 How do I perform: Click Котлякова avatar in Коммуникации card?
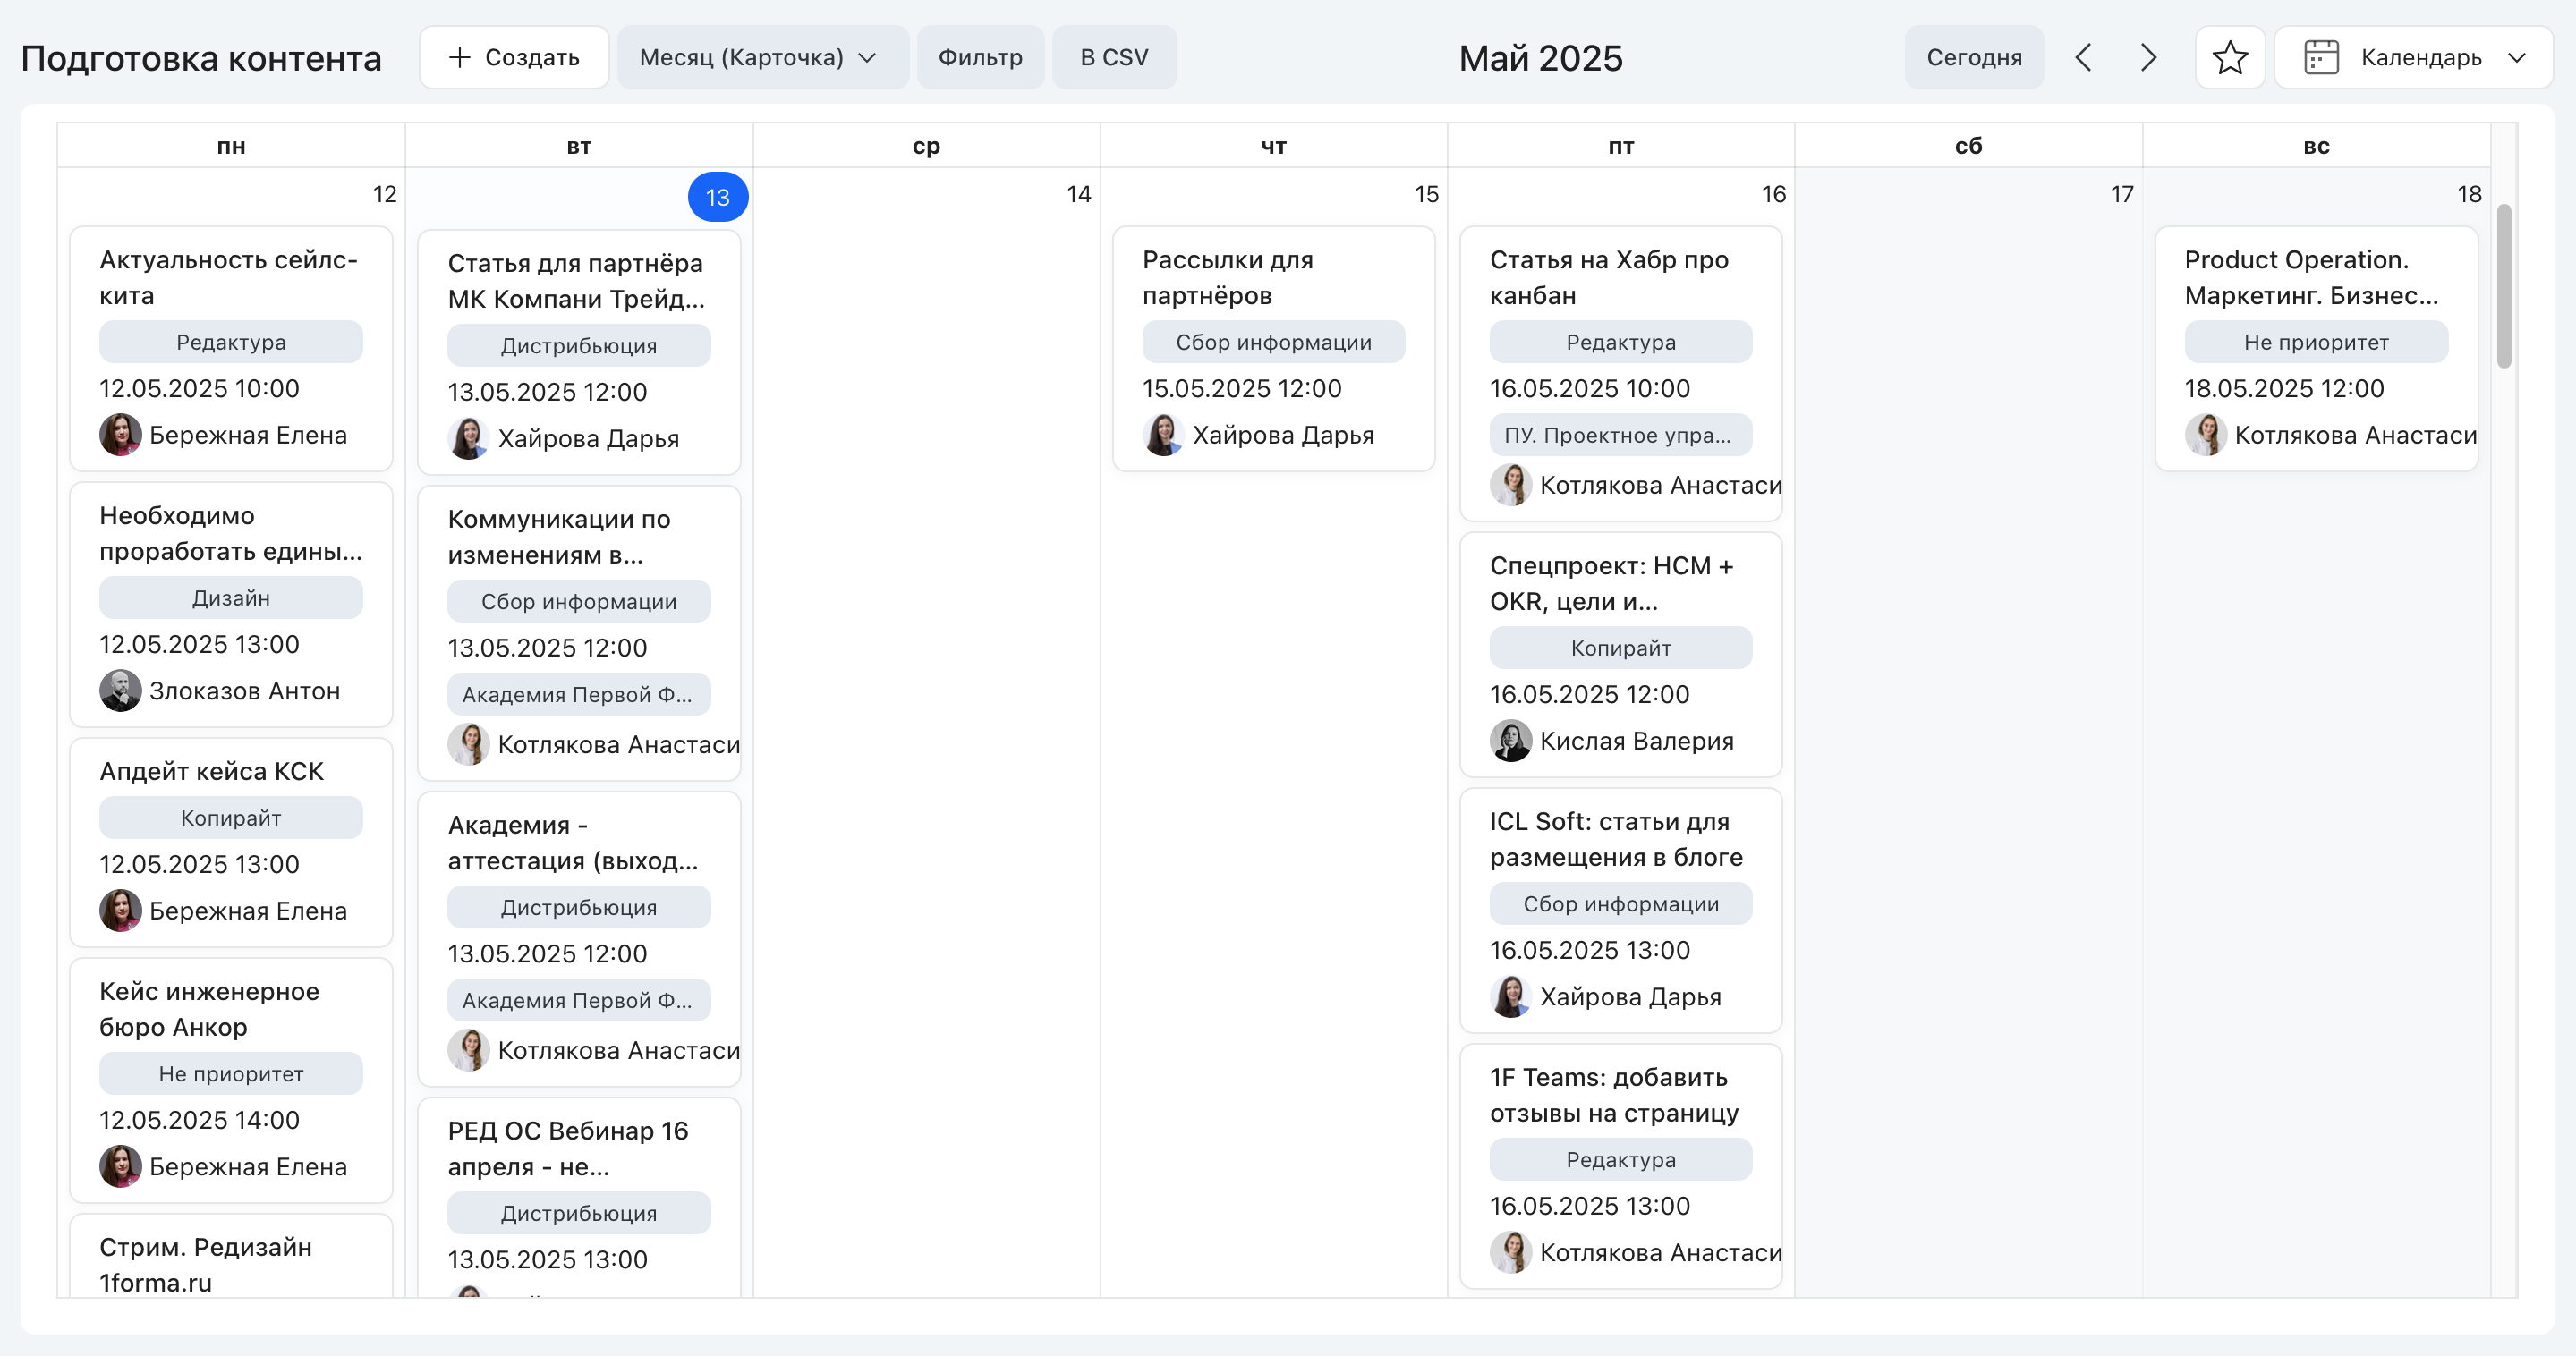(468, 745)
